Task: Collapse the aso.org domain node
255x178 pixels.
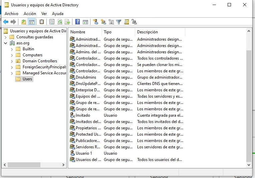Action: pyautogui.click(x=6, y=43)
